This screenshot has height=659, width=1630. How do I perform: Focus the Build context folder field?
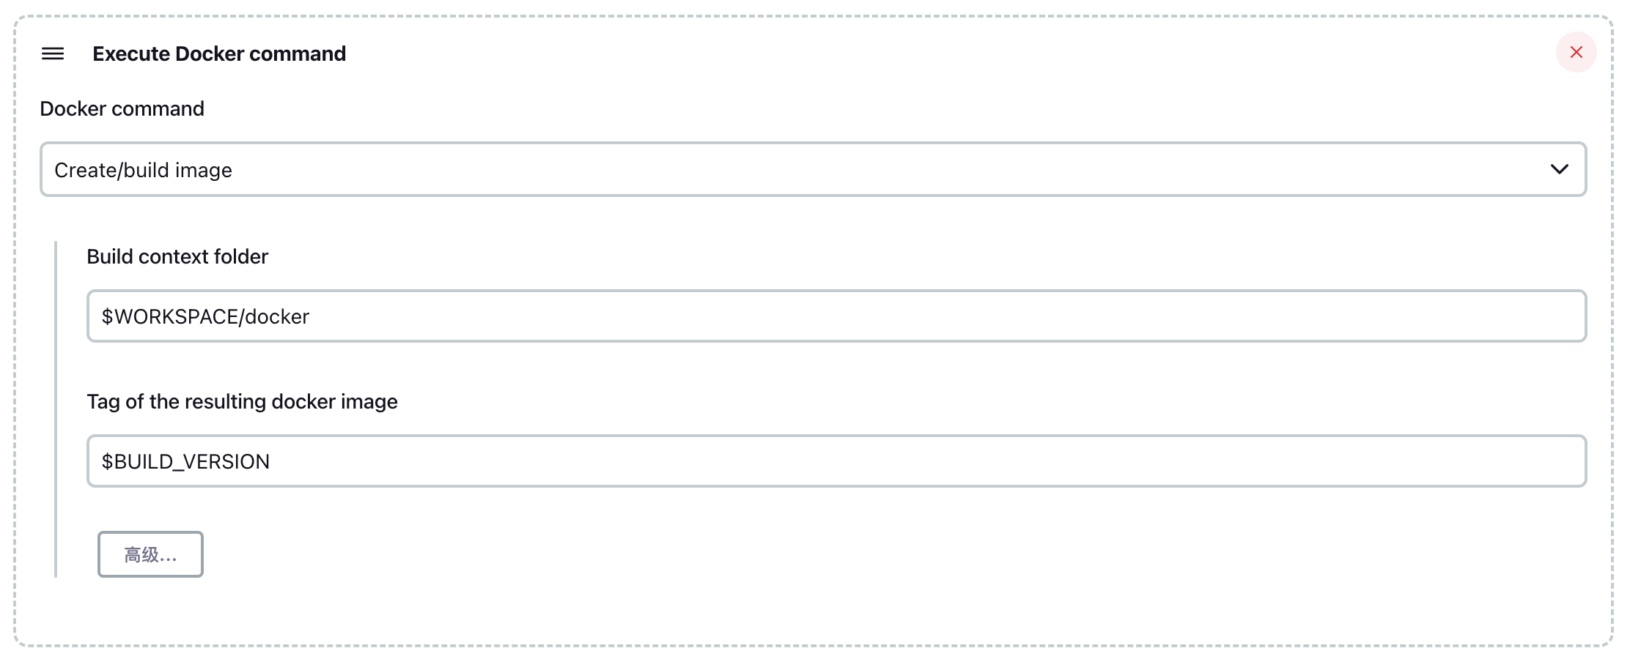tap(837, 316)
